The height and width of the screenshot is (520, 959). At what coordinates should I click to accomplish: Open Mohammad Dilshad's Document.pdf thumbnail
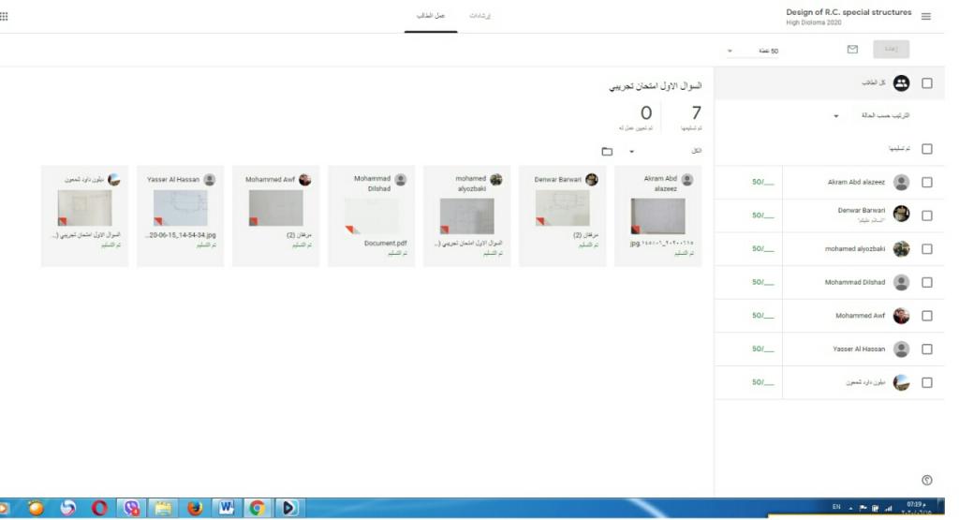pyautogui.click(x=372, y=215)
